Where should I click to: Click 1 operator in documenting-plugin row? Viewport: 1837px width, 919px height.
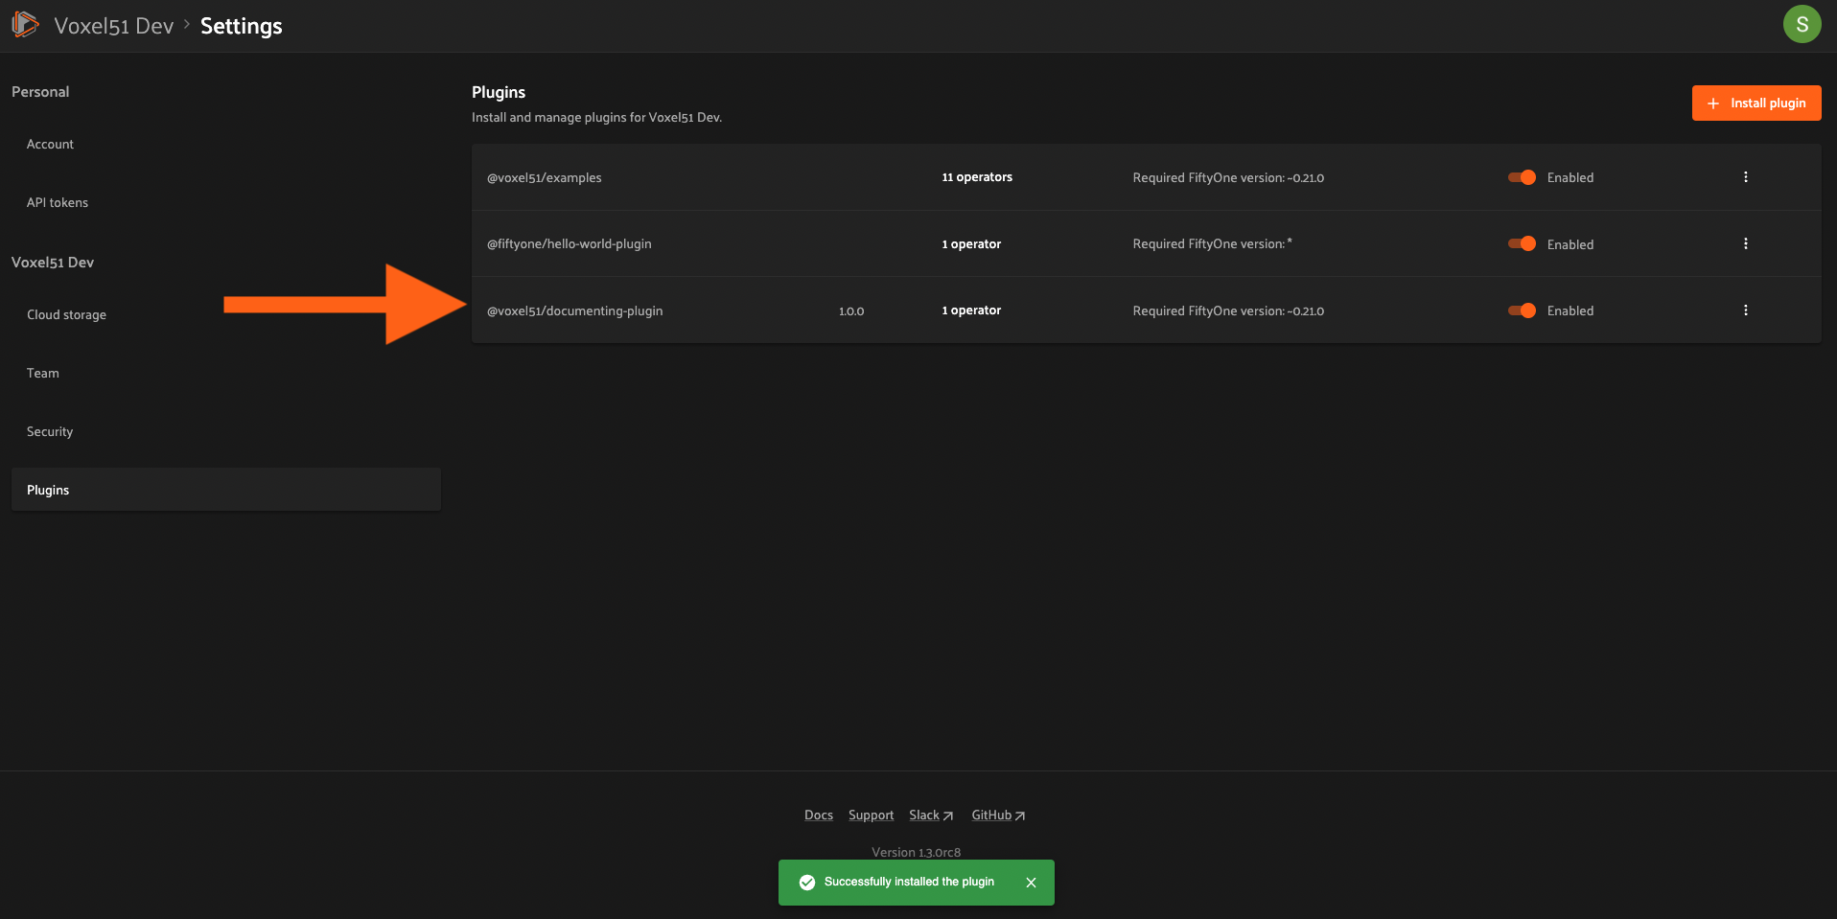tap(971, 310)
